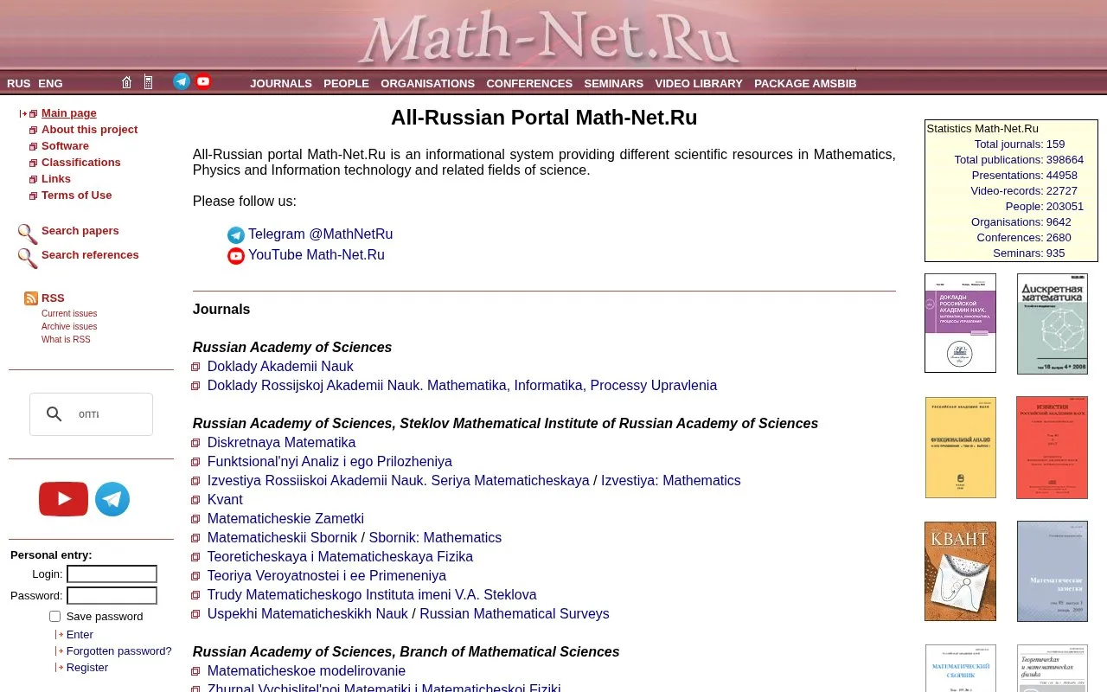Switch language to RUS

(19, 83)
